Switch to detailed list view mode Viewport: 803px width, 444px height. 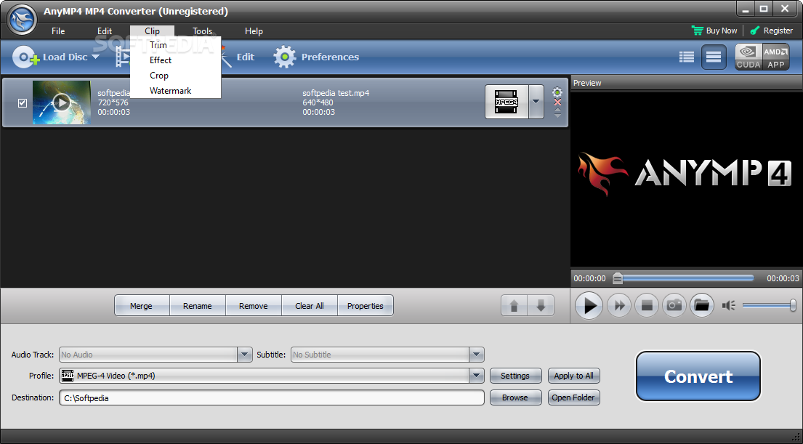pyautogui.click(x=714, y=57)
